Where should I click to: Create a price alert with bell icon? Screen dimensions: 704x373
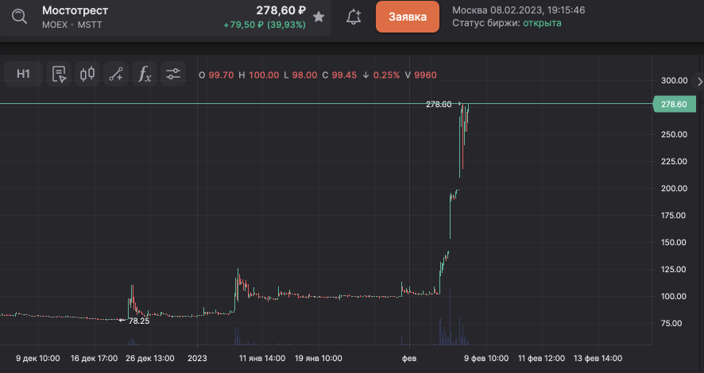(354, 17)
